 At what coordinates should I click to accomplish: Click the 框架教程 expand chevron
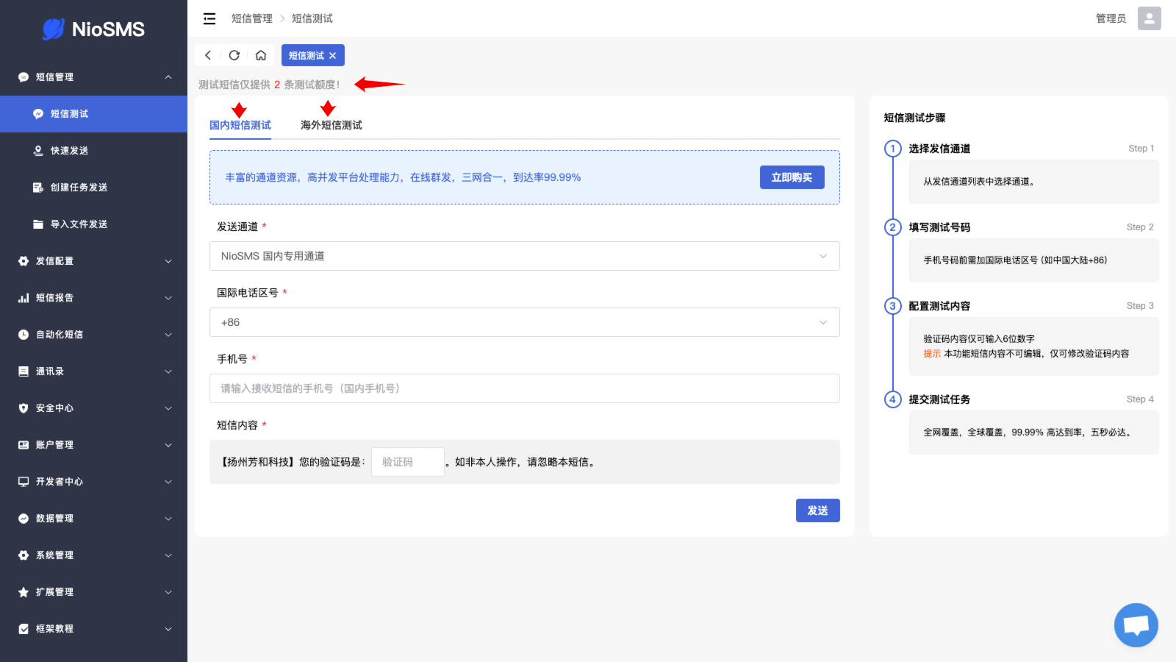coord(168,629)
